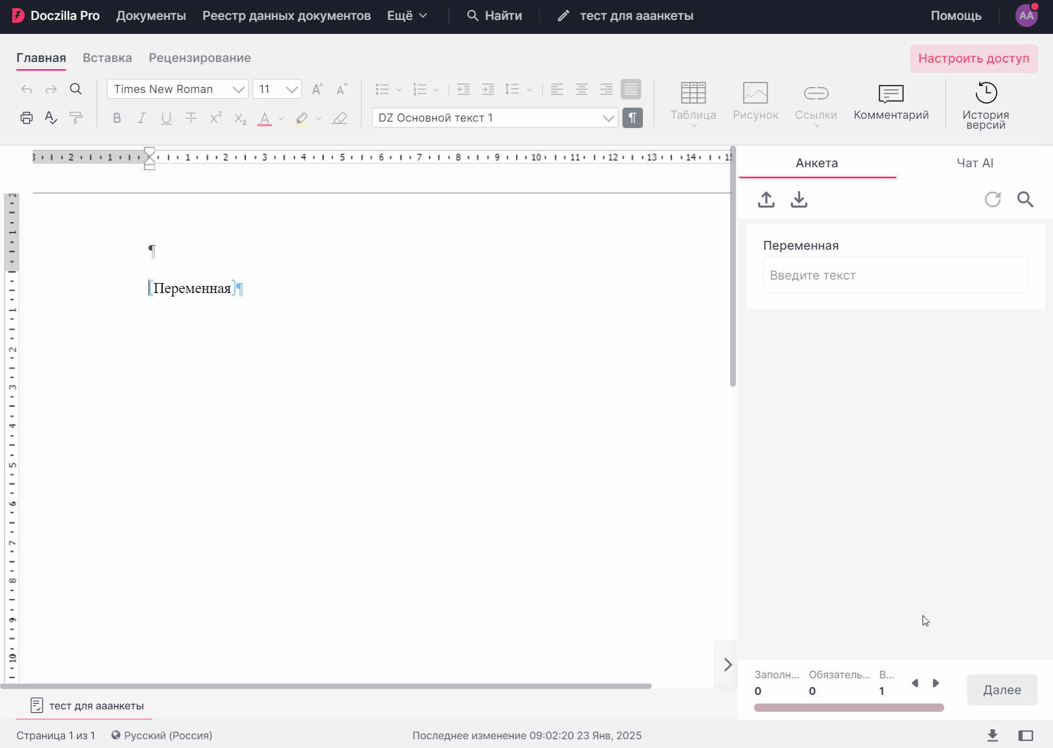1053x748 pixels.
Task: Click the search magnifier in Анкета panel
Action: click(x=1025, y=199)
